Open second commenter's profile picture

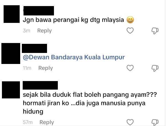(11, 53)
